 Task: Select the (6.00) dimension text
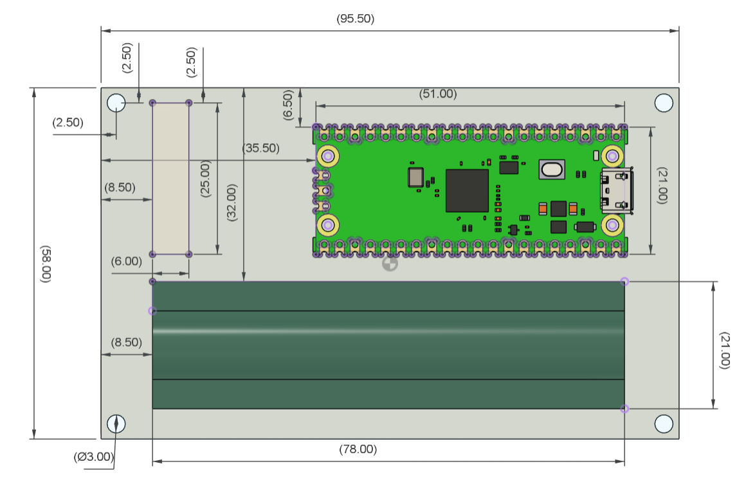(127, 261)
